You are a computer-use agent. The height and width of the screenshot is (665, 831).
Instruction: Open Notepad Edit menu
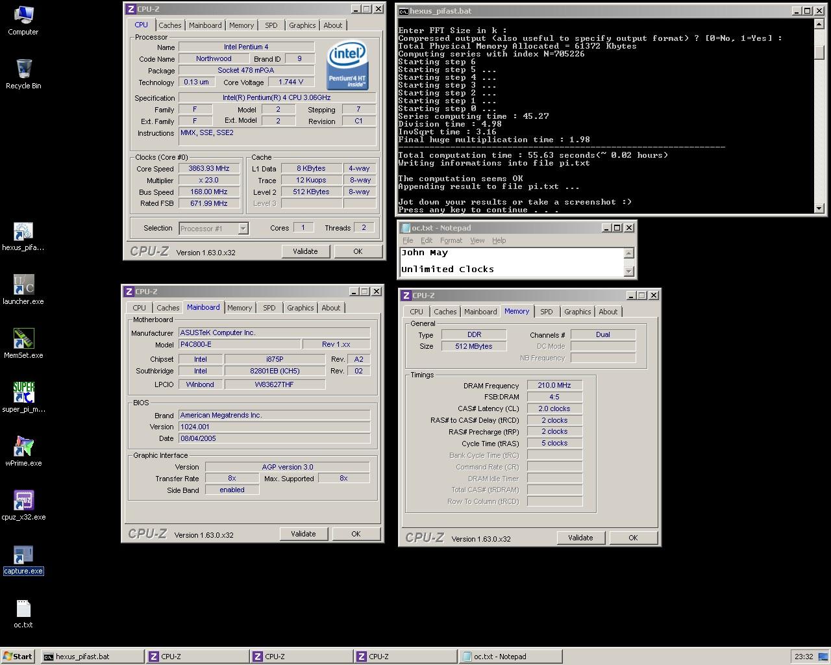[427, 240]
